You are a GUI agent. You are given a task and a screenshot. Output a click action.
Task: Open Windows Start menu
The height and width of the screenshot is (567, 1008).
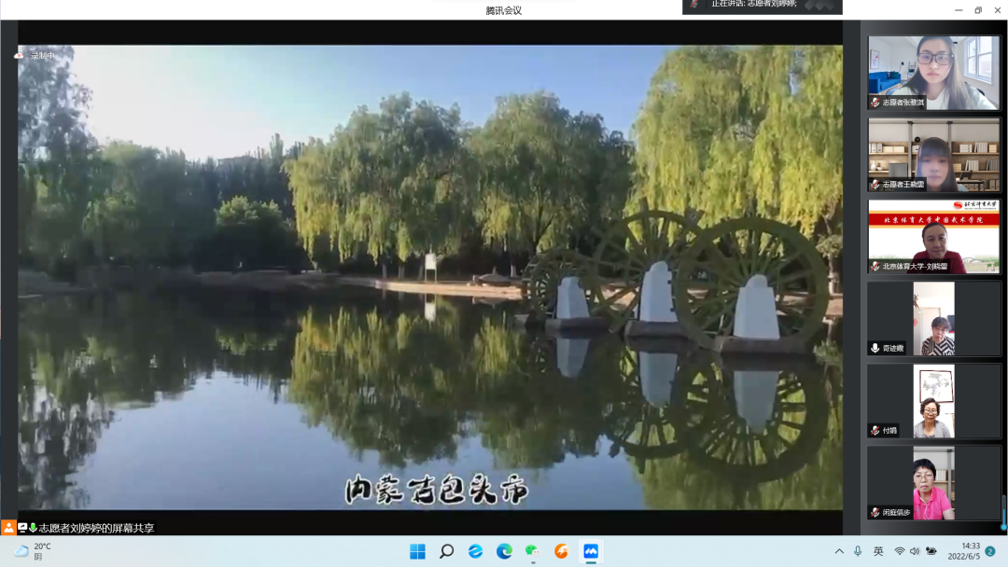417,551
